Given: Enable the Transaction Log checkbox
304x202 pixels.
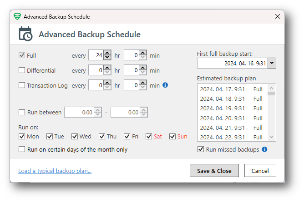Looking at the screenshot, I should point(22,85).
